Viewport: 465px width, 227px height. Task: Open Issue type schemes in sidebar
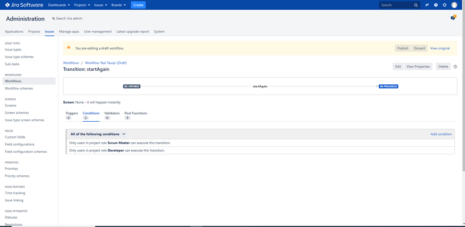point(19,57)
